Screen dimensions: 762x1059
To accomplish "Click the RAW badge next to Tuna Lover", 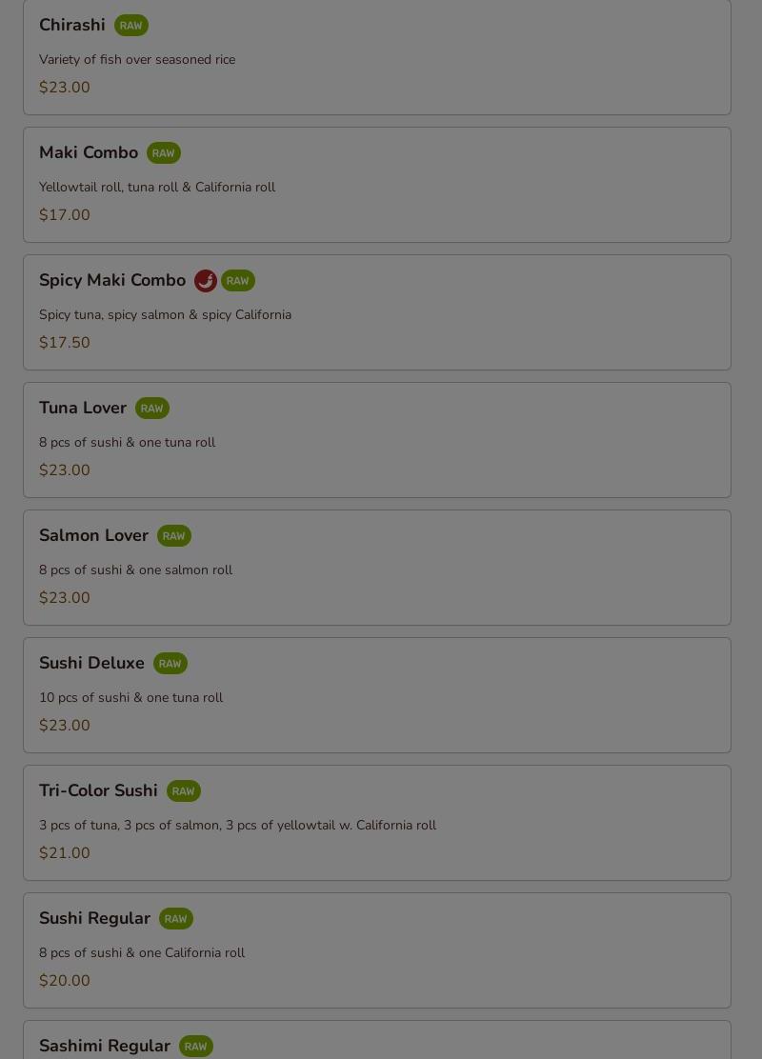I will [x=152, y=409].
